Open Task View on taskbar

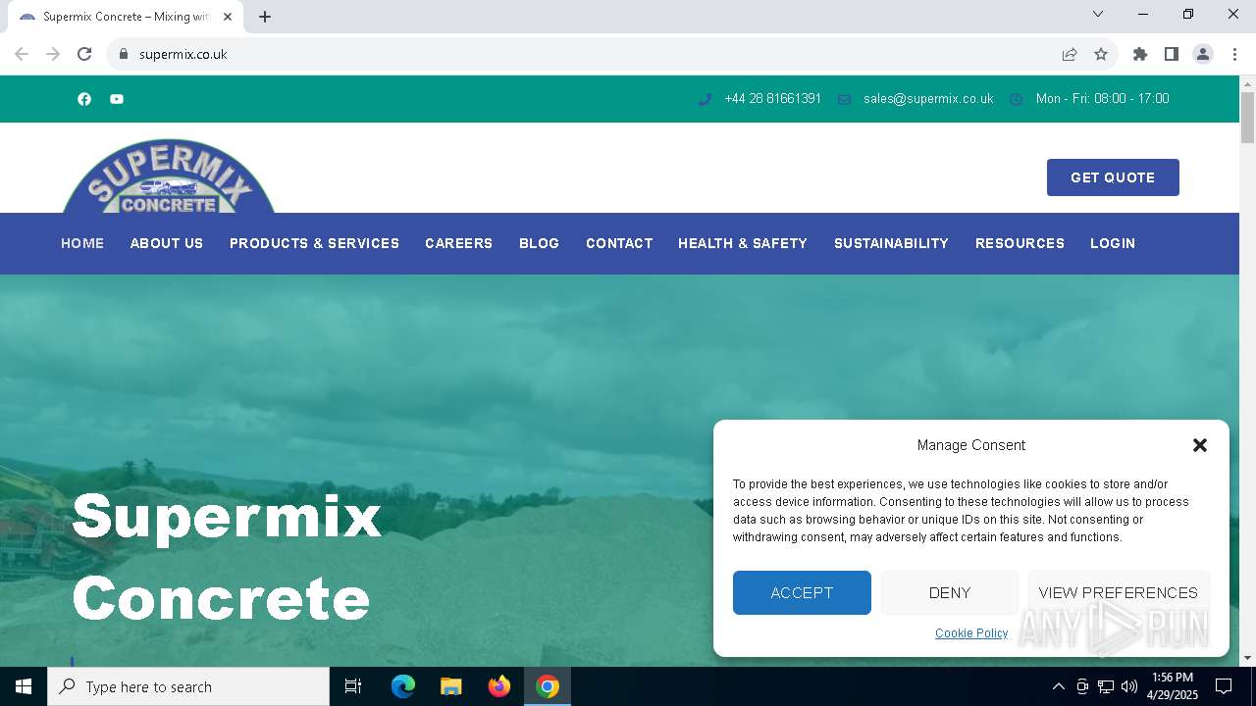point(353,686)
